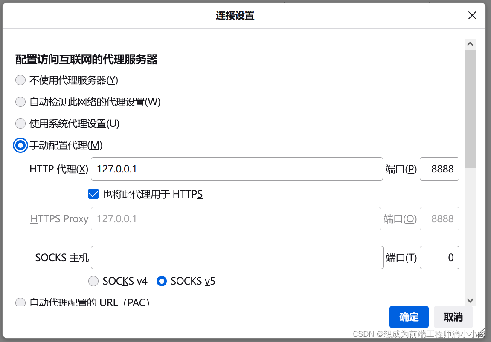
Task: Click the HTTP proxy 端口 field showing 8888
Action: click(439, 169)
